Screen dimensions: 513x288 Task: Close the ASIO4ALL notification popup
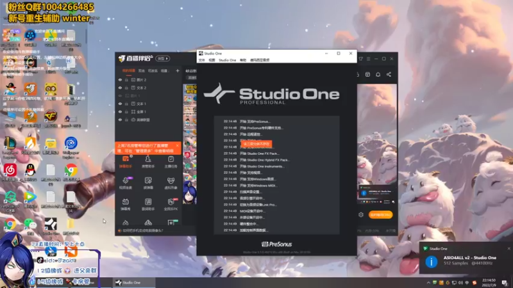point(509,248)
